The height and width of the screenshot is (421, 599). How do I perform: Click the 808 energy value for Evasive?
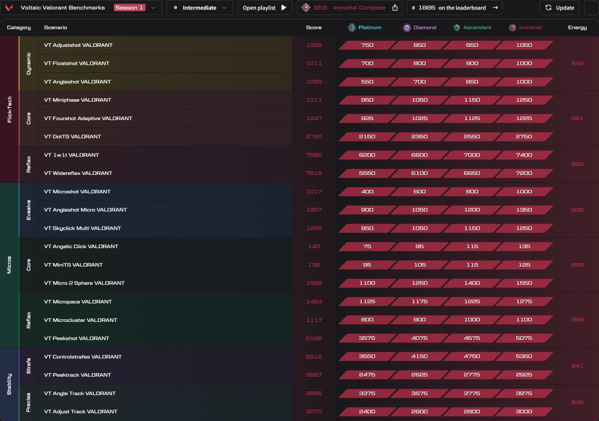(577, 210)
